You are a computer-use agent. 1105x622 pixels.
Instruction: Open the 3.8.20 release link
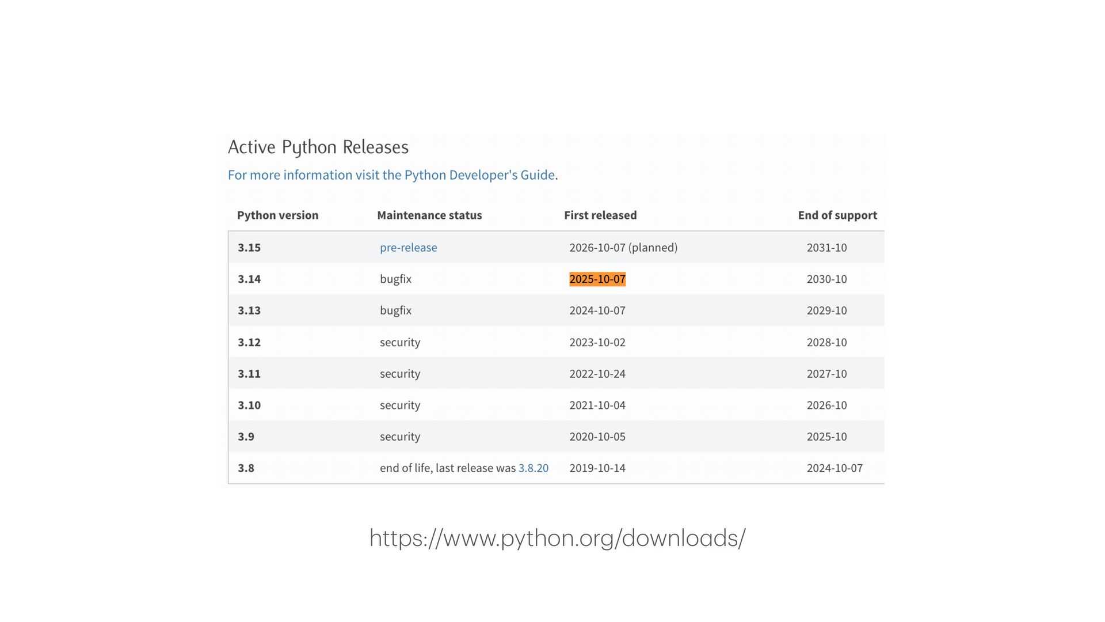(533, 468)
